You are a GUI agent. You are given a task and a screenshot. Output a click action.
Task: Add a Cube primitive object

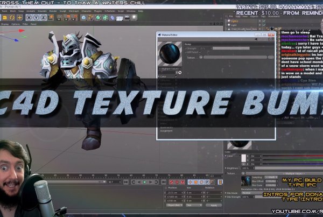point(83,18)
